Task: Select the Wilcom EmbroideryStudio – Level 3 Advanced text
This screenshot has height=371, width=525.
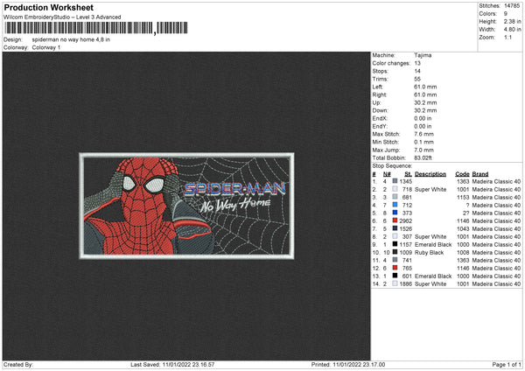Action: (x=62, y=17)
